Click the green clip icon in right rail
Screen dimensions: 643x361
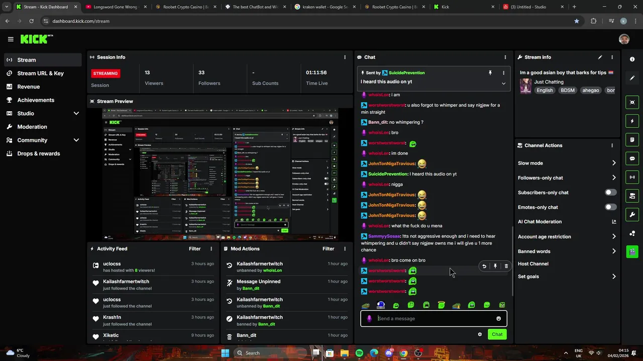click(632, 251)
